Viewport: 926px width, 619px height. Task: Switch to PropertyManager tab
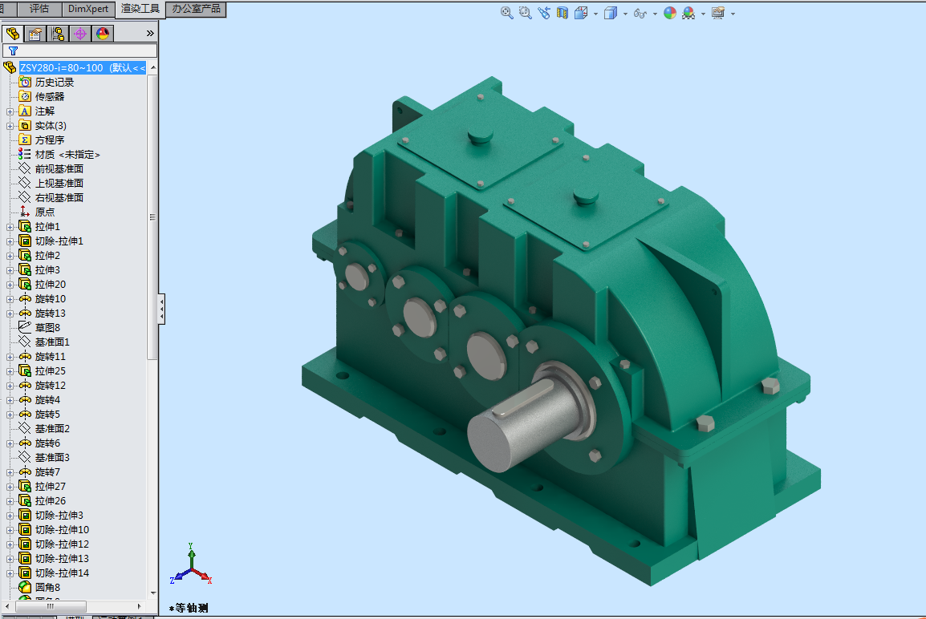click(35, 34)
